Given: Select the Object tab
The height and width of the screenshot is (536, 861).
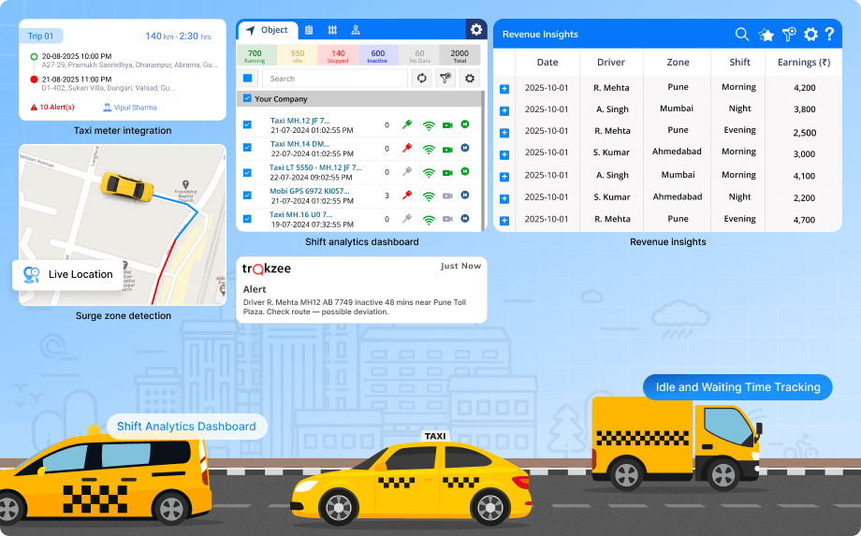Looking at the screenshot, I should click(x=268, y=30).
